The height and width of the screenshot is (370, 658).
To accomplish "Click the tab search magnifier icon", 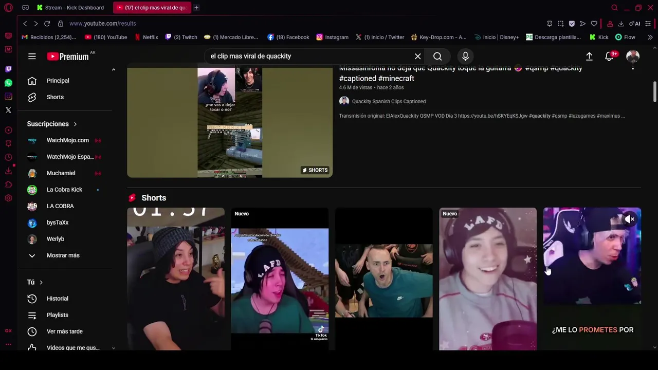I will point(614,8).
